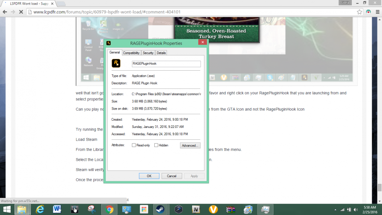Open the network signal tray icon
Viewport: 382px width, 215px height.
(342, 210)
